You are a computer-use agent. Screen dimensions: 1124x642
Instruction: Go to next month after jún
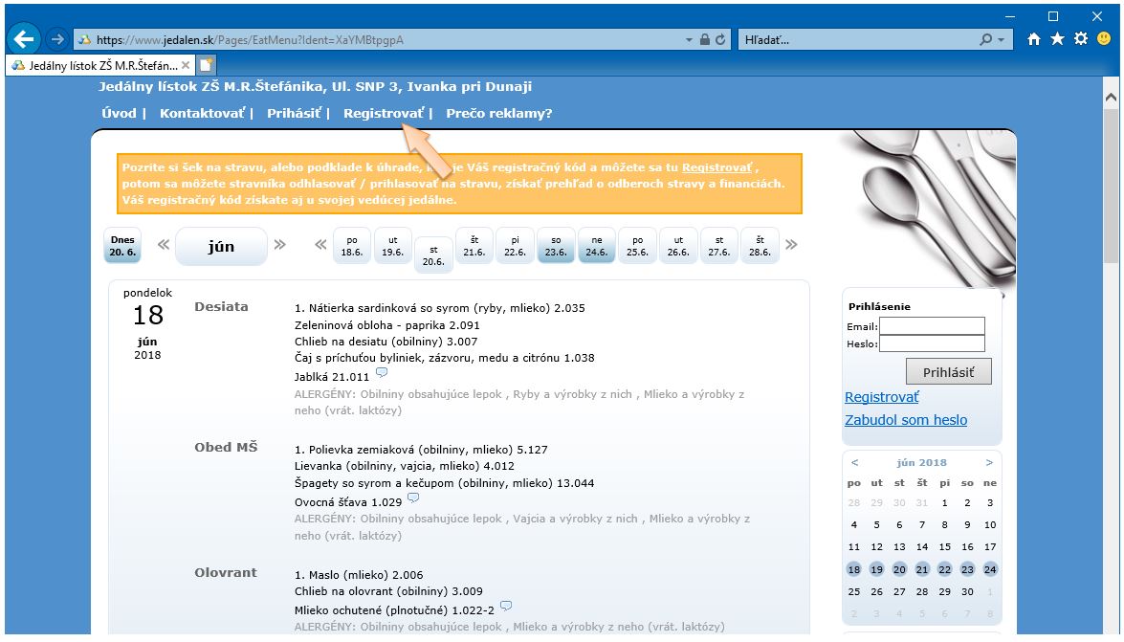(x=279, y=245)
